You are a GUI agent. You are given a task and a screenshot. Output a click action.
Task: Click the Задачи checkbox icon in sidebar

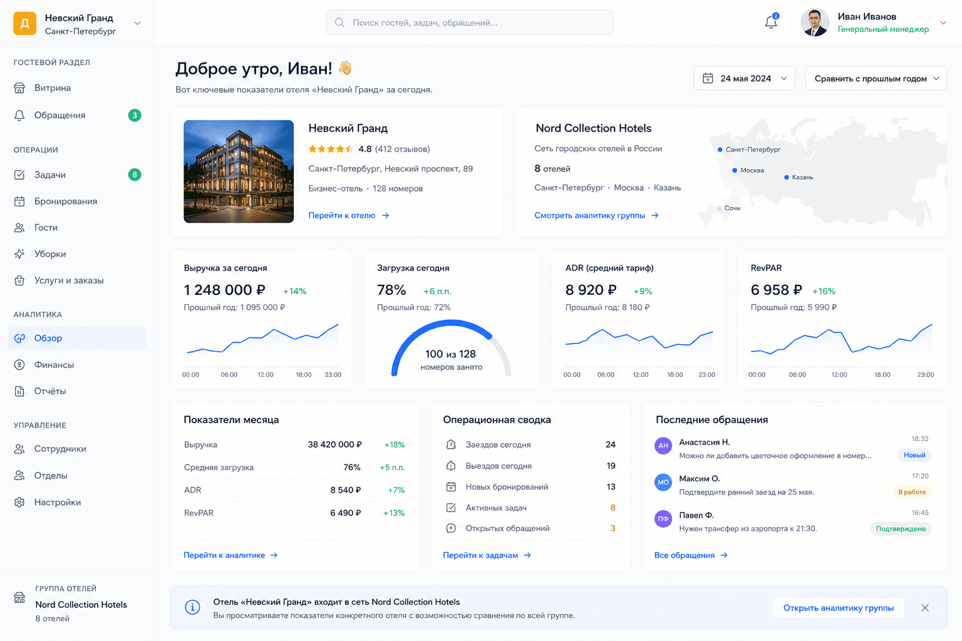pos(19,175)
